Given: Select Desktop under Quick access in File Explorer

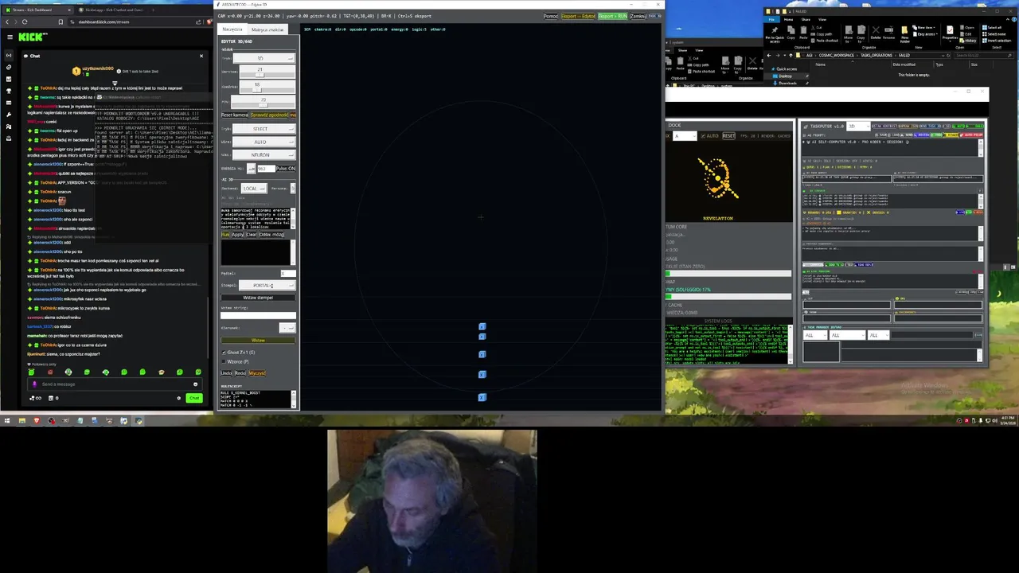Looking at the screenshot, I should 785,76.
